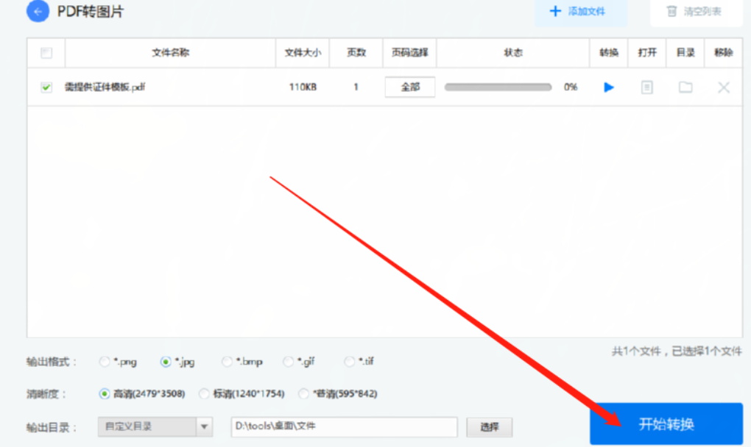Screen dimensions: 751x447
Task: Click the 页码选择 column header
Action: [x=409, y=53]
